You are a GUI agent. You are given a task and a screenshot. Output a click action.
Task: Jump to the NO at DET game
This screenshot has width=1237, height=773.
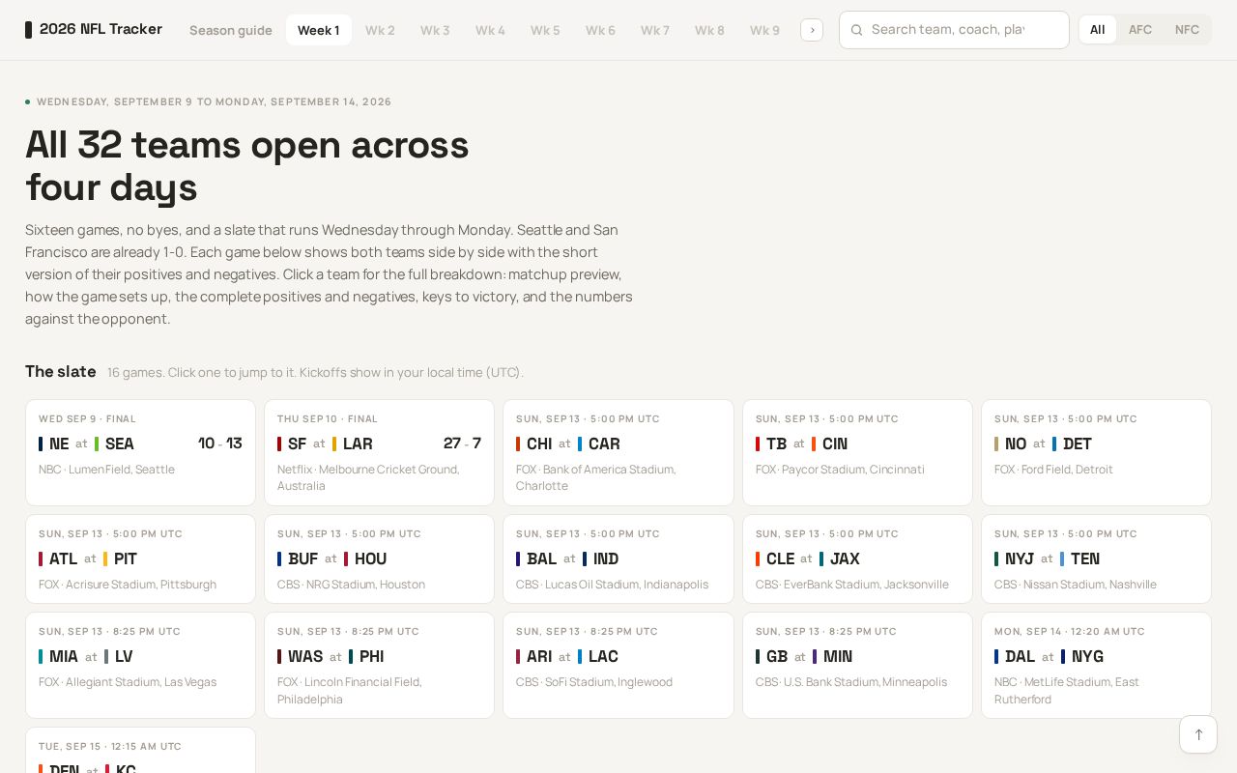1096,452
